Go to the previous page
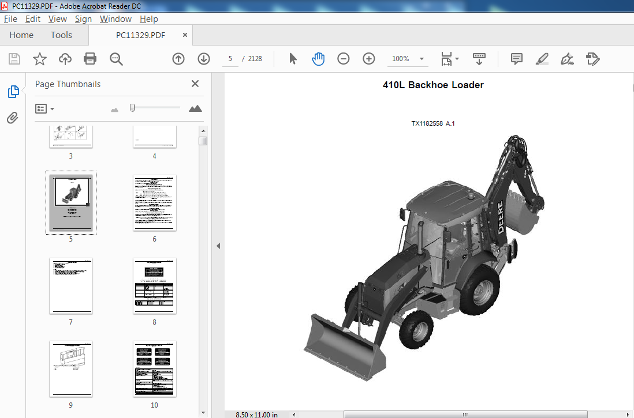 tap(178, 59)
